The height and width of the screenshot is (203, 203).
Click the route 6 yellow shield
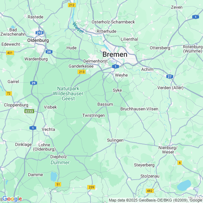point(180,163)
